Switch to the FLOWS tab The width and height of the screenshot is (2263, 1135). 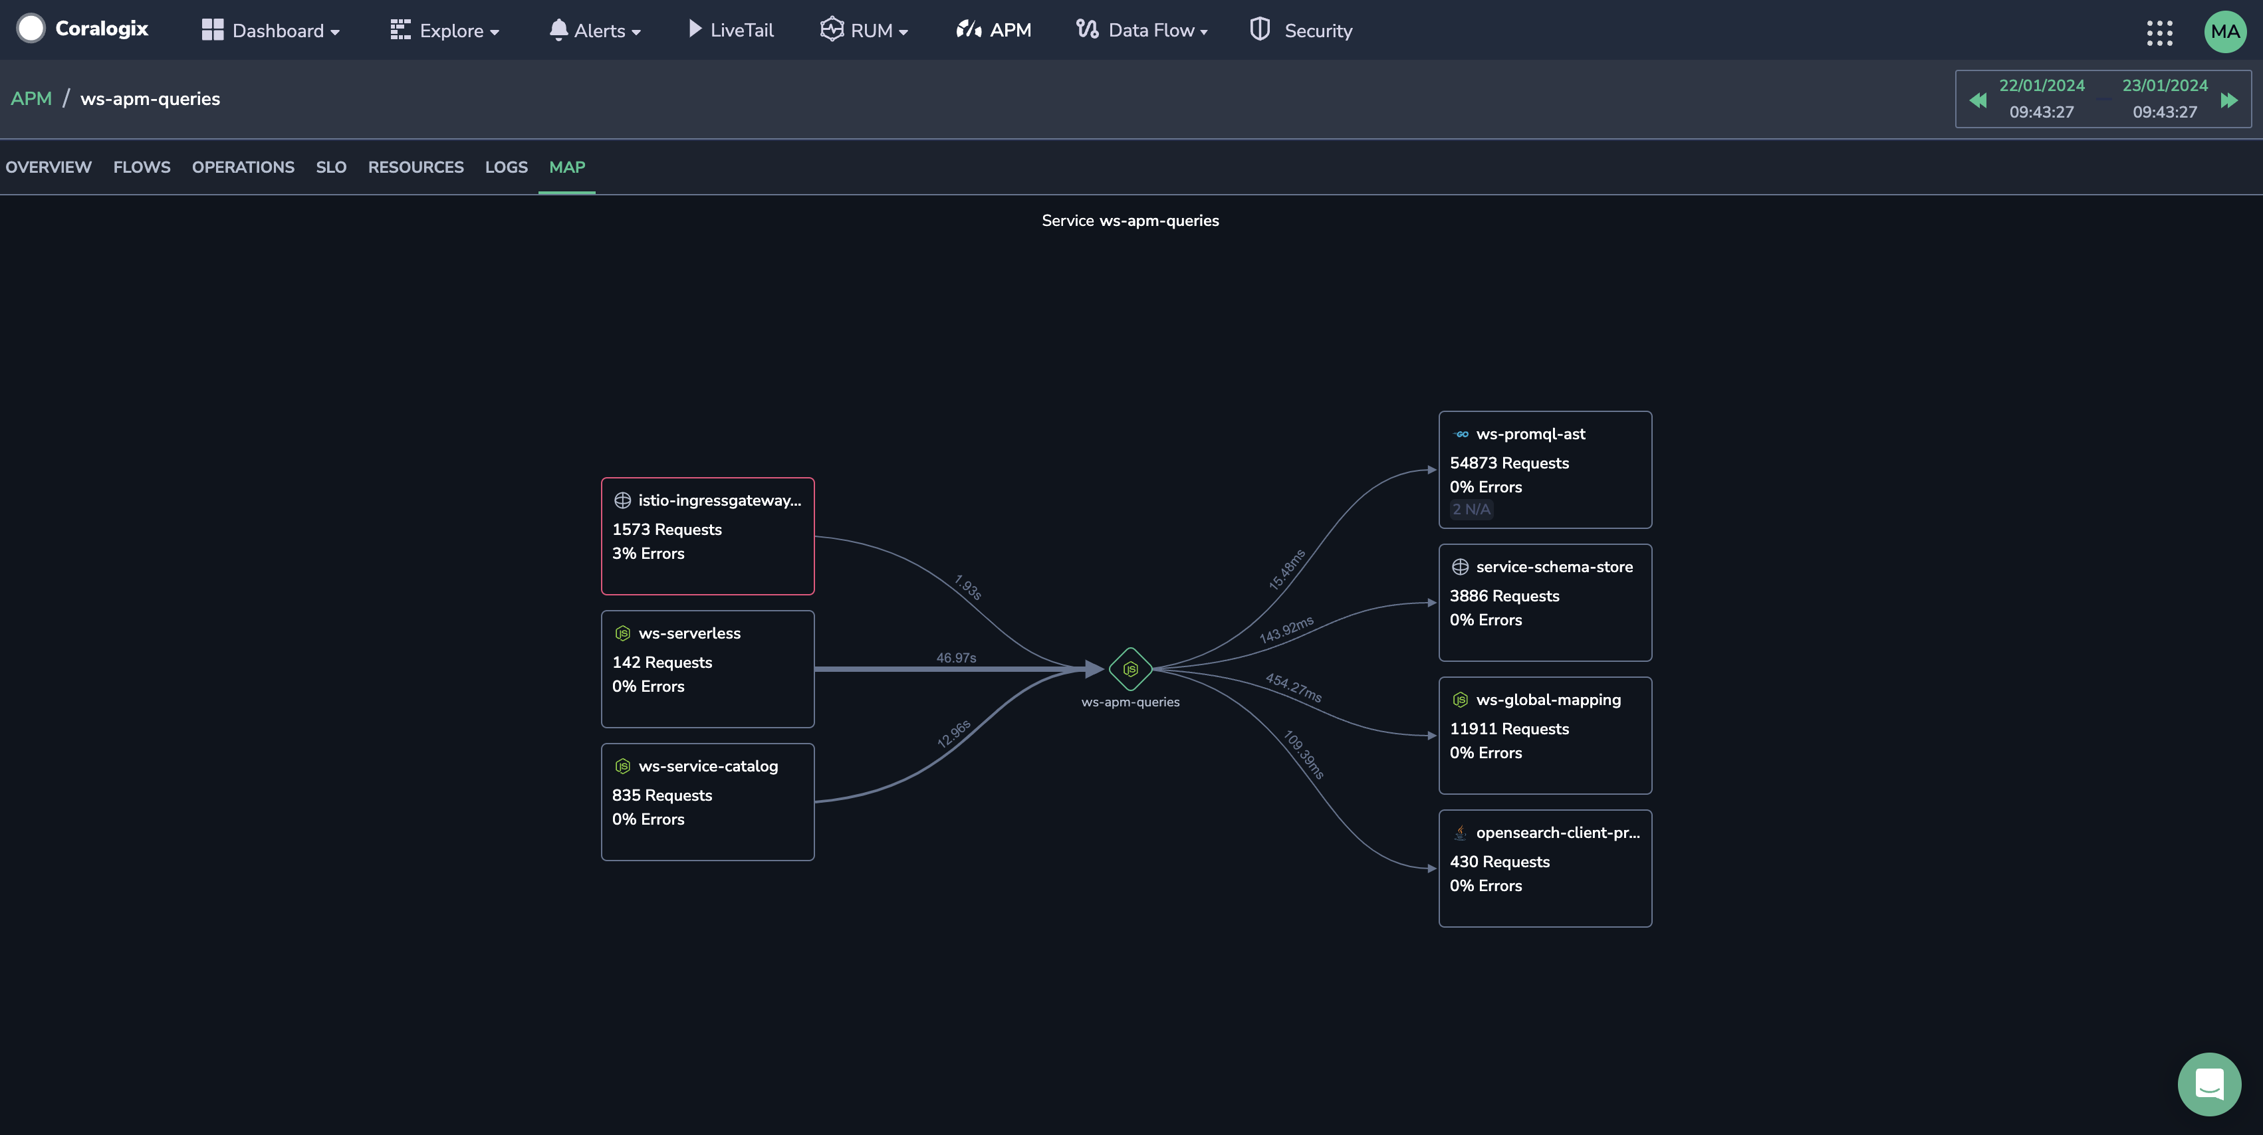pos(142,167)
